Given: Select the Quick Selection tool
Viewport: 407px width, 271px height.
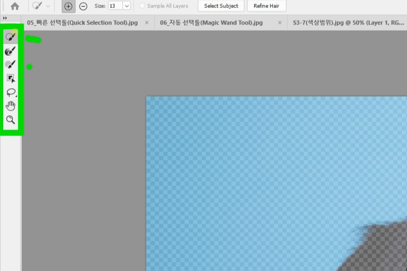Looking at the screenshot, I should 11,37.
